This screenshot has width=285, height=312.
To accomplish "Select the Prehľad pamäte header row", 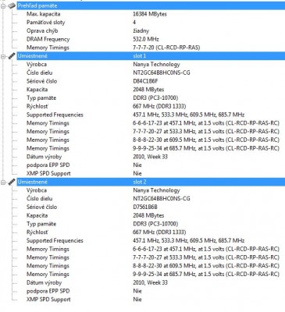I will (151, 5).
